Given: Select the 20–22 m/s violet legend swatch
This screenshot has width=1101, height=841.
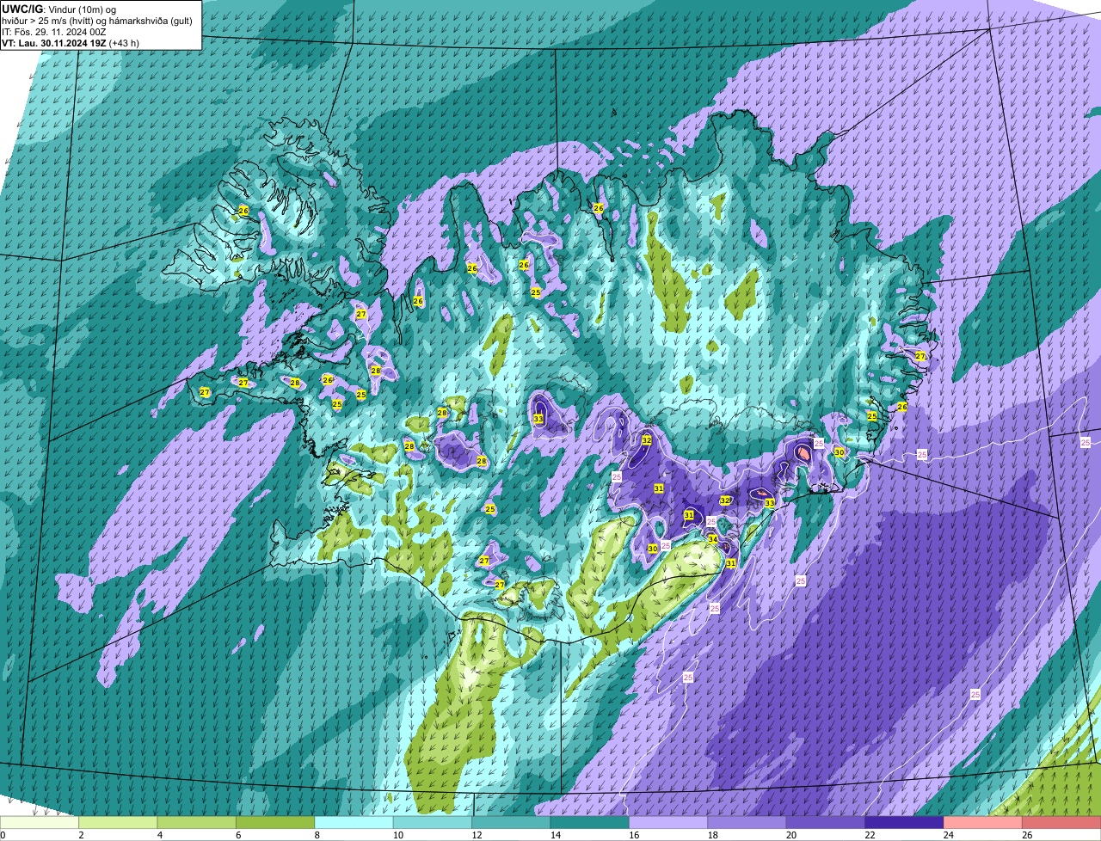Looking at the screenshot, I should tap(826, 822).
